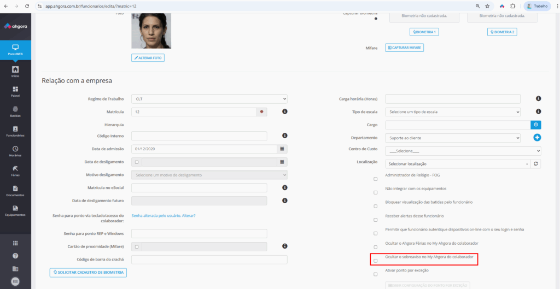Check the Data de desligamento checkbox
Viewport: 560px width, 289px height.
(x=136, y=162)
